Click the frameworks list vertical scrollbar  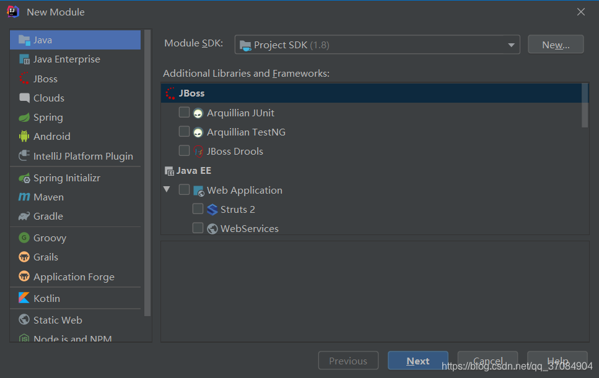(x=585, y=105)
